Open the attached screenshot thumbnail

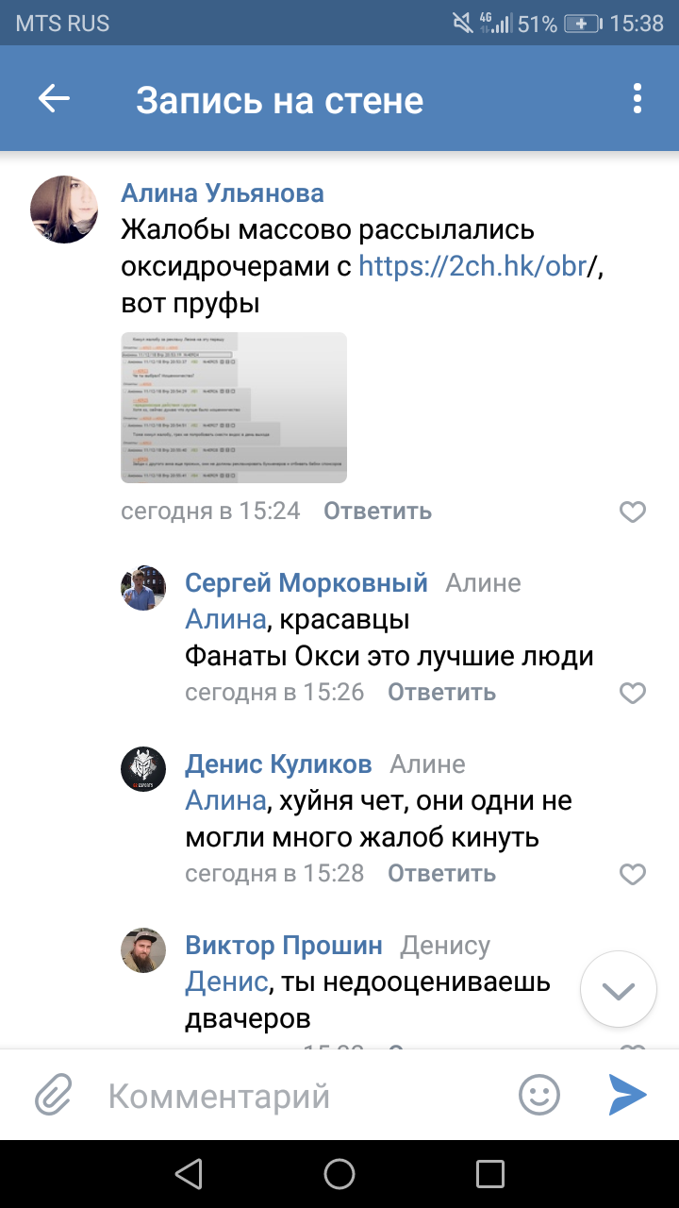(234, 408)
